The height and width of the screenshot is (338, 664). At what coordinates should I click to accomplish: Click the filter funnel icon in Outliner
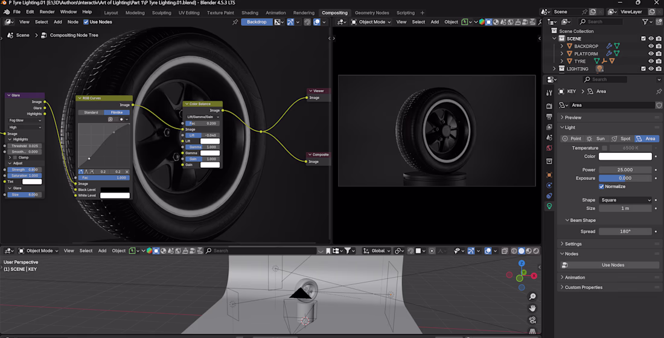click(645, 22)
